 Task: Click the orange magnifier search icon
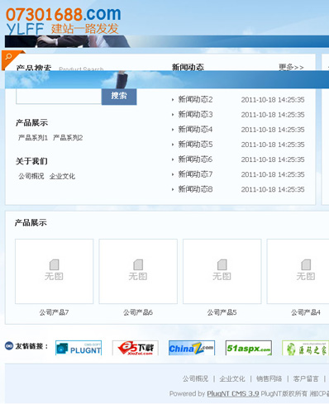click(x=8, y=57)
